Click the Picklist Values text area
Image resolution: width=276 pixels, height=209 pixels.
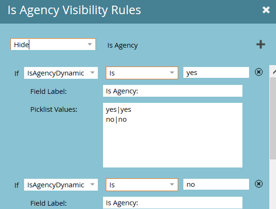point(172,135)
